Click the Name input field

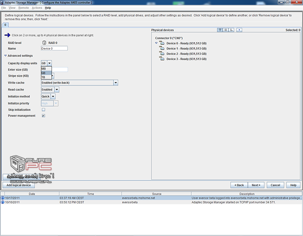coord(54,48)
